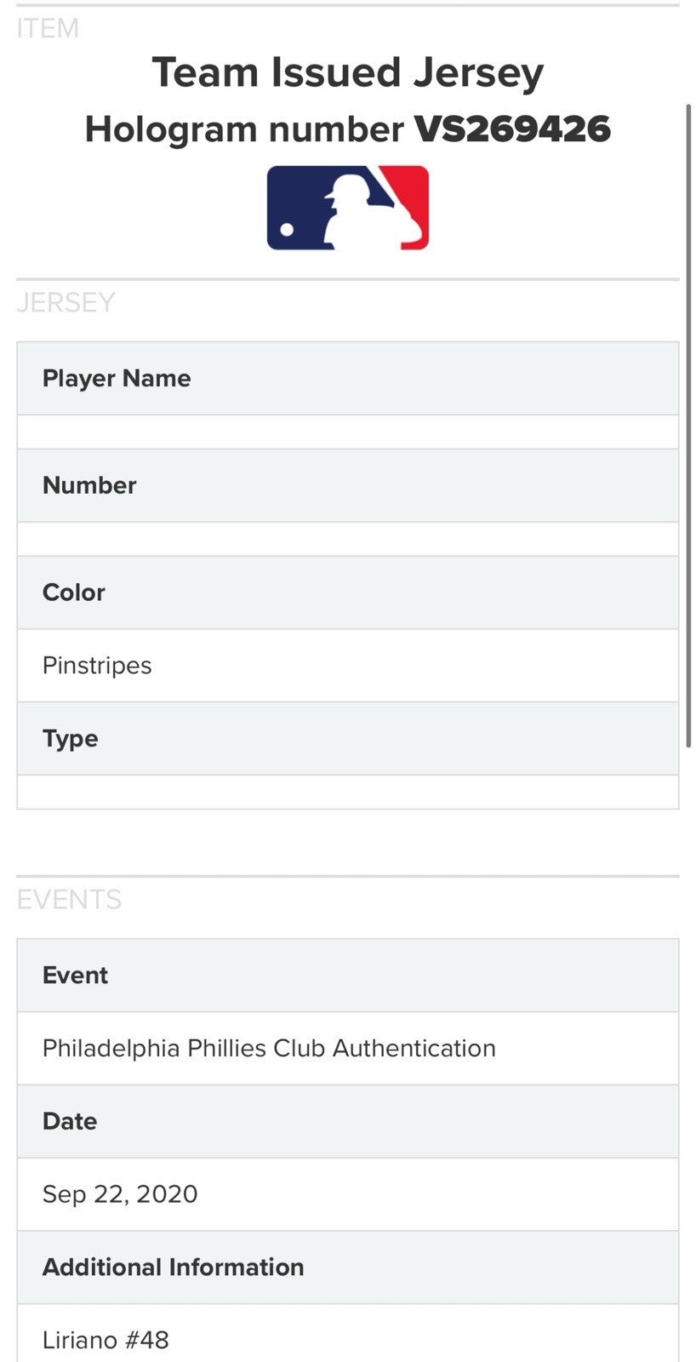Click the Player Name header row

click(347, 379)
